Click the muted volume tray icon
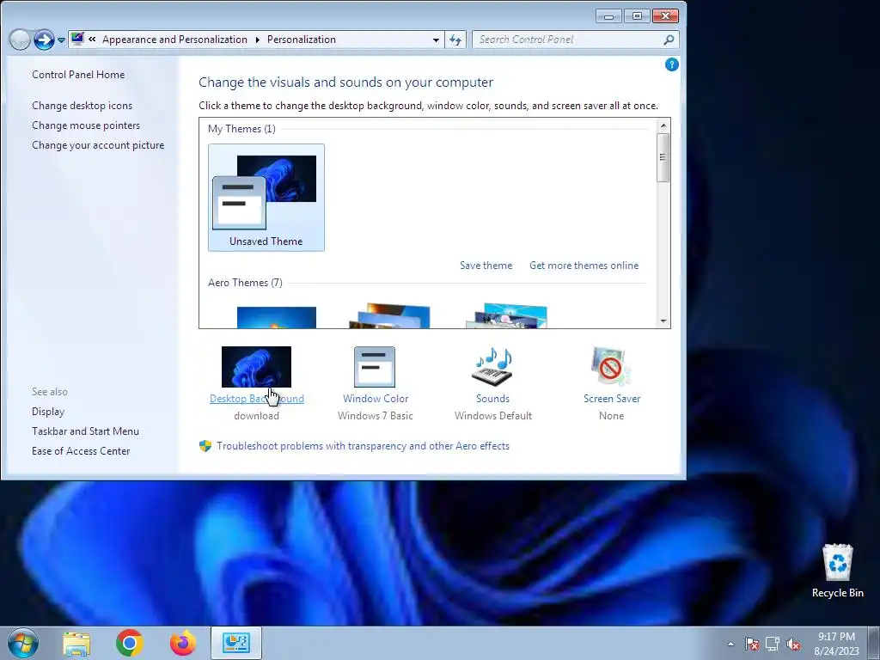The width and height of the screenshot is (880, 660). point(793,644)
